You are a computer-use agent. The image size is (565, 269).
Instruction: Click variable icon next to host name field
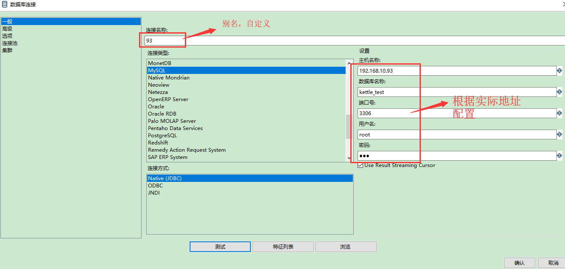pos(559,71)
